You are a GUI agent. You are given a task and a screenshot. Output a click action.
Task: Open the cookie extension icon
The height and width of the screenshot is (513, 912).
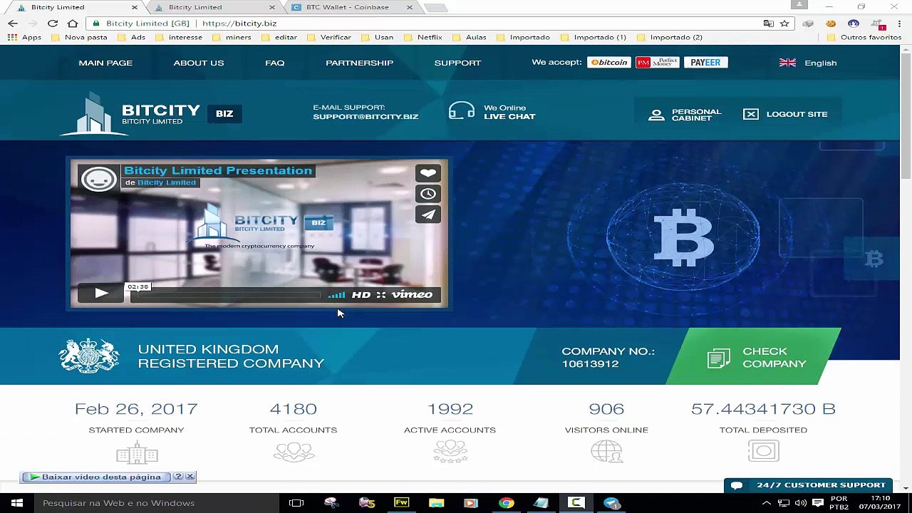pyautogui.click(x=831, y=24)
